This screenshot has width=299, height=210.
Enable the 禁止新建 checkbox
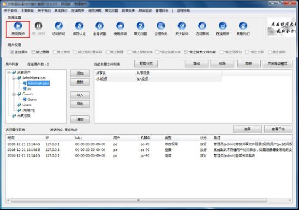pyautogui.click(x=108, y=52)
